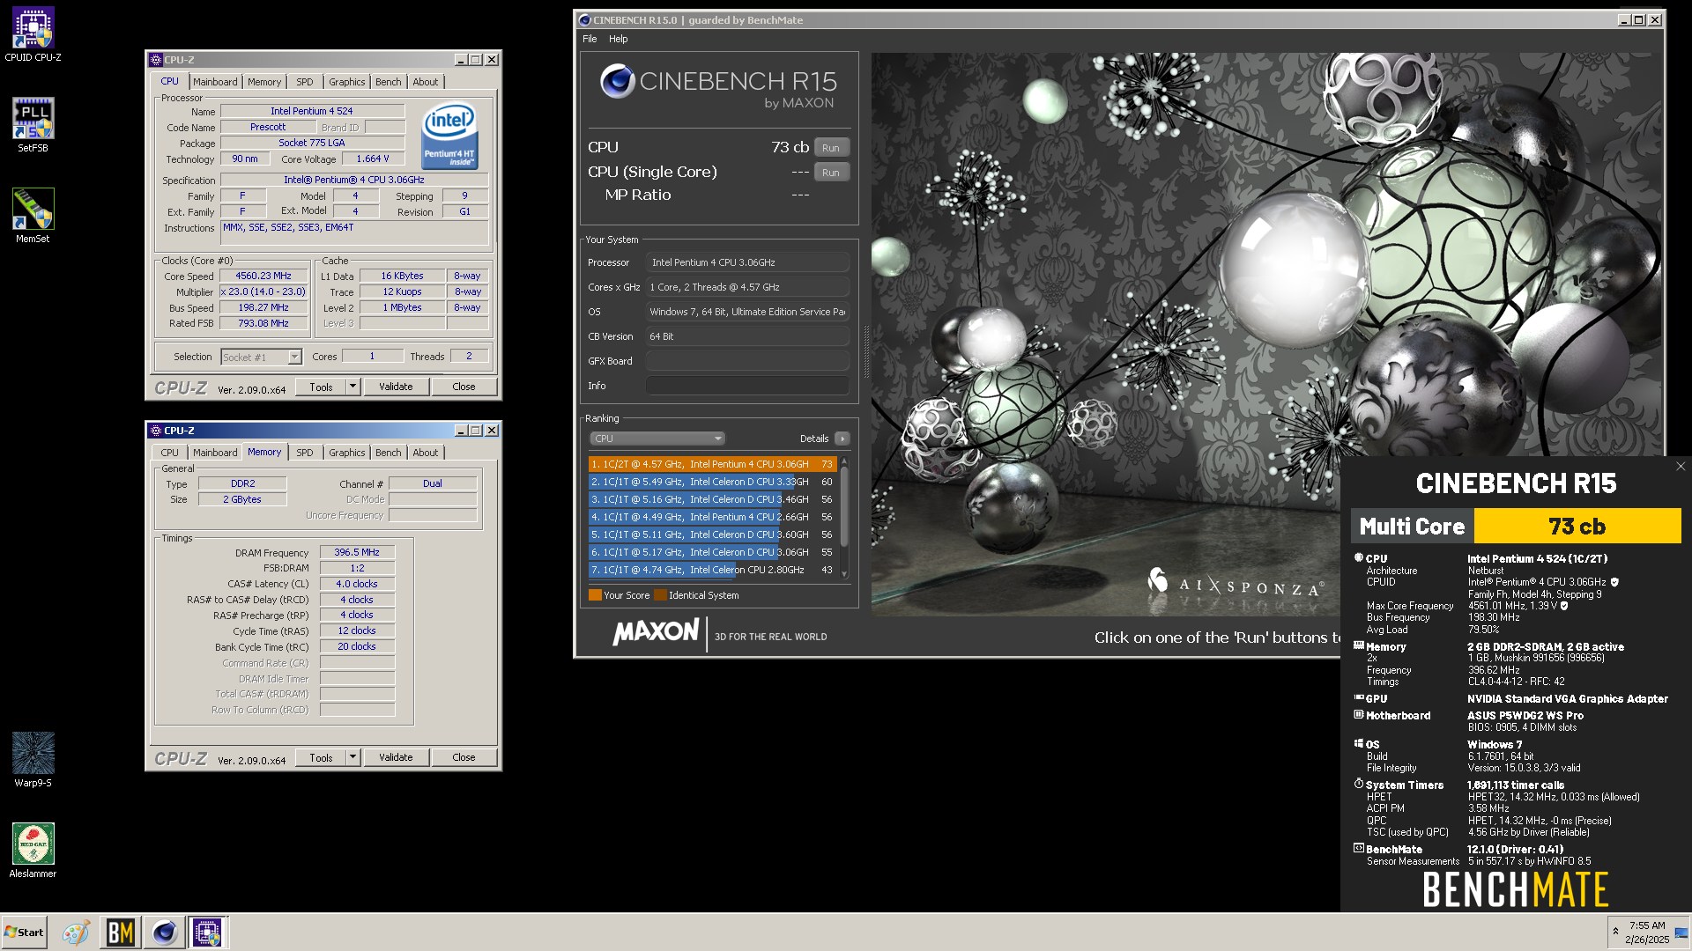Open the CPU ranking dropdown in Cinebench

point(657,439)
